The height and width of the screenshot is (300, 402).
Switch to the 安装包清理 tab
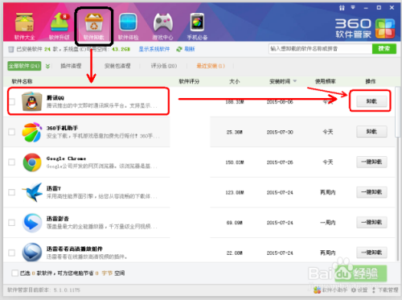(x=117, y=66)
